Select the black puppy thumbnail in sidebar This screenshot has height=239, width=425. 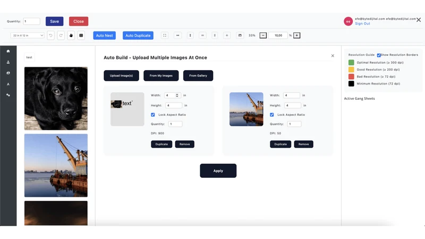pos(56,98)
